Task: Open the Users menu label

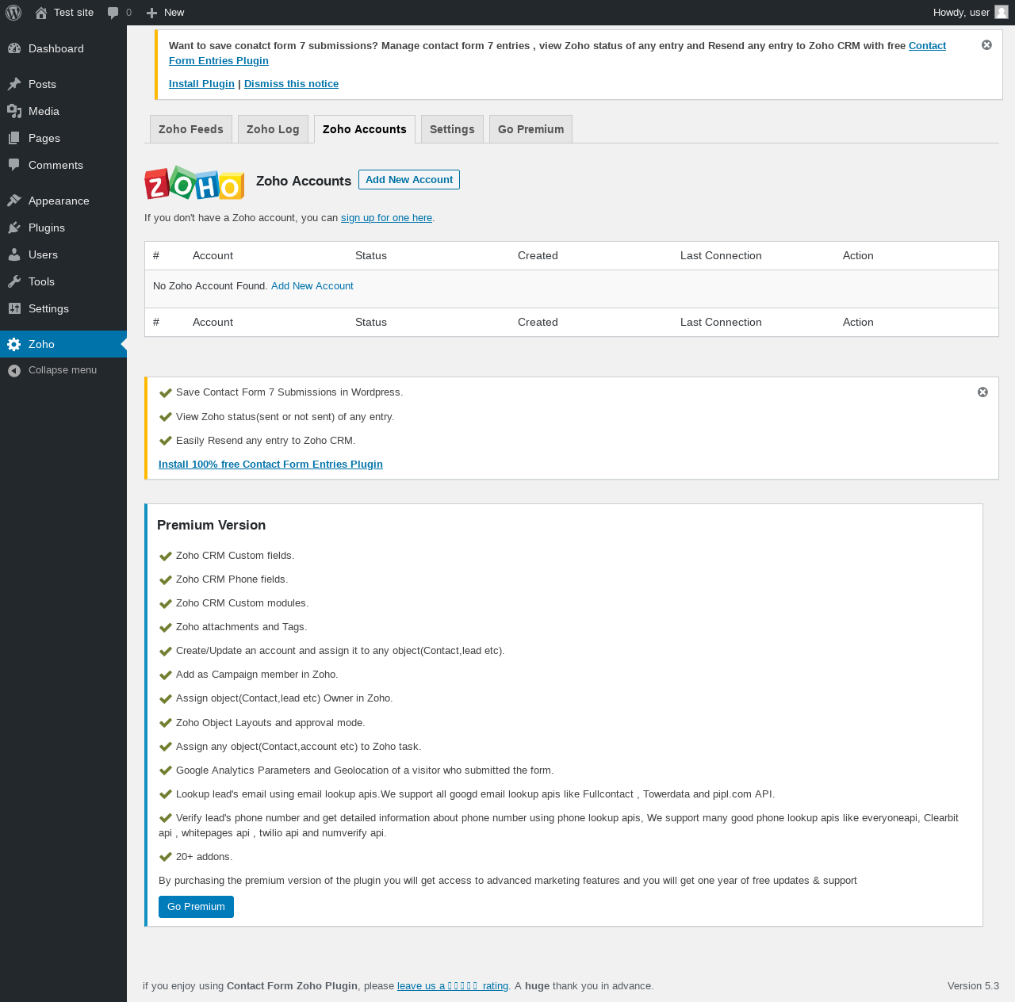Action: (x=43, y=254)
